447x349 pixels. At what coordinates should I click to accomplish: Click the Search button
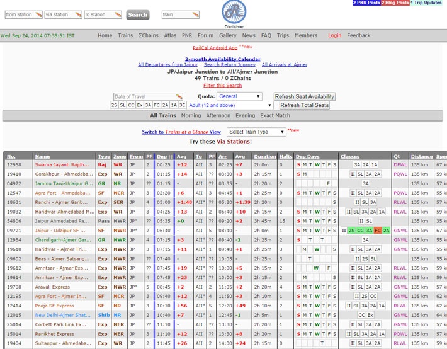(138, 15)
